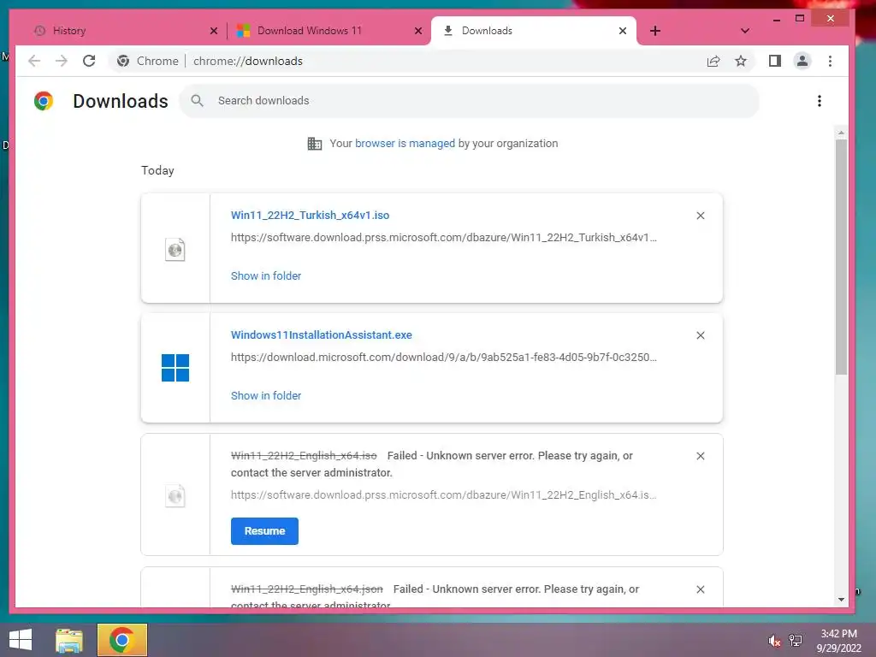
Task: Reload the Downloads page
Action: point(89,61)
